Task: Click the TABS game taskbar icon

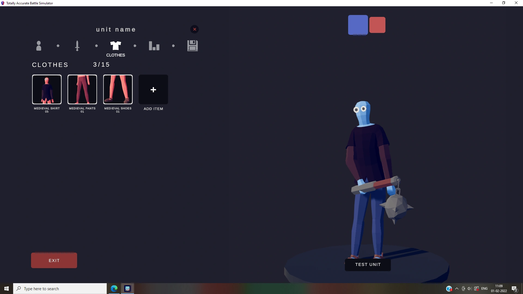Action: (x=127, y=289)
